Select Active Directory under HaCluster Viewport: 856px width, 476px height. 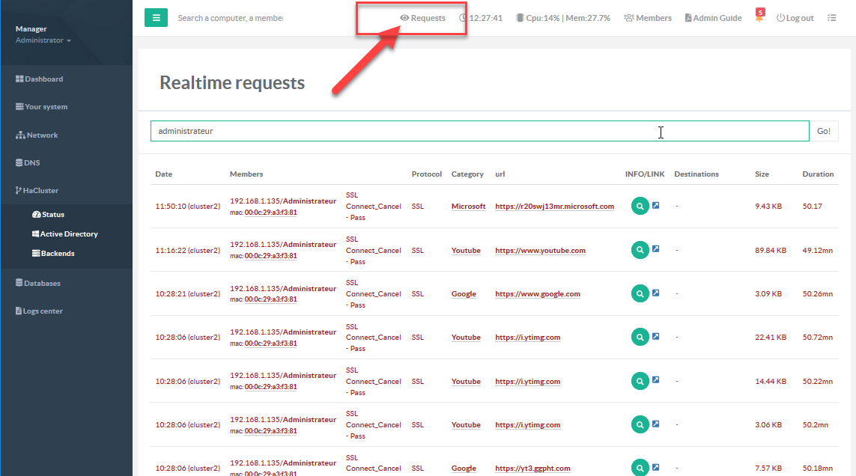tap(68, 234)
